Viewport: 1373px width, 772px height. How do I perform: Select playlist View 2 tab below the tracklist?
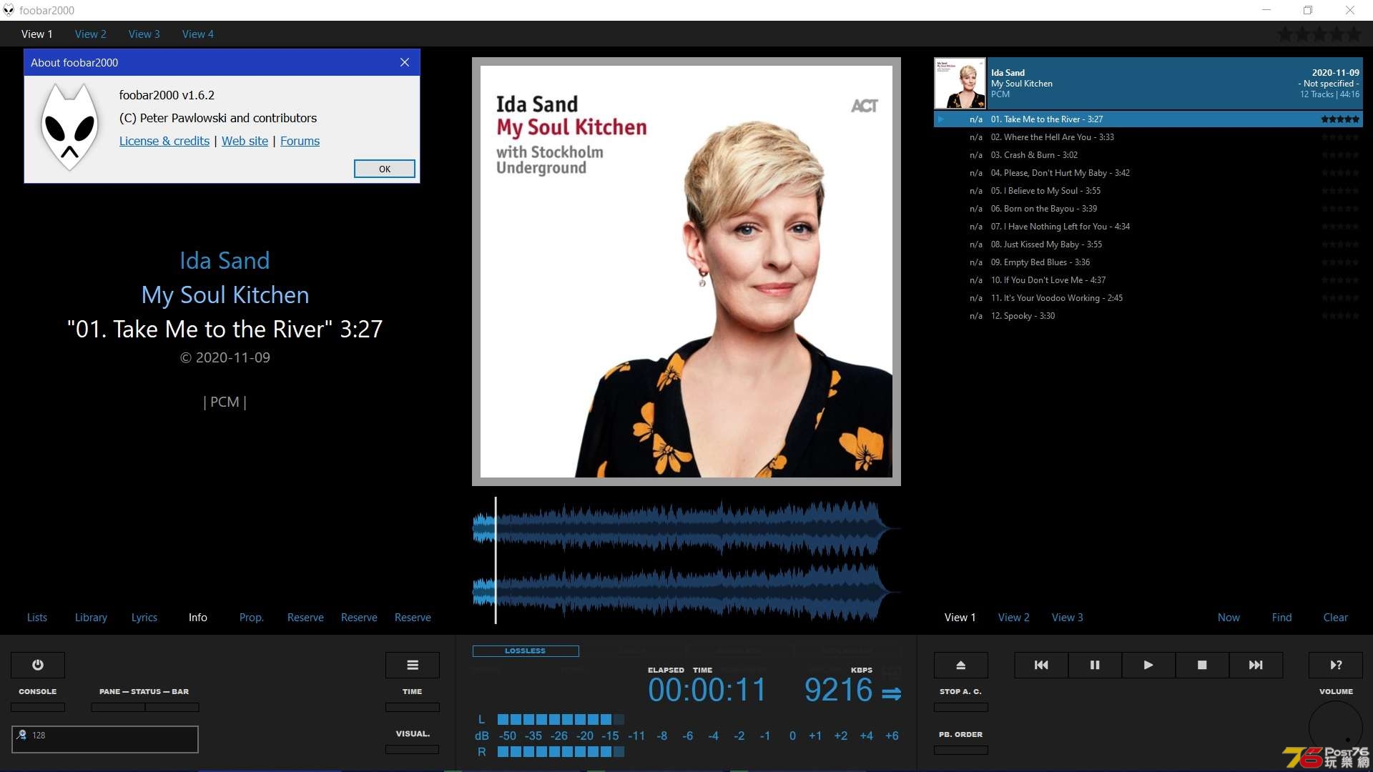pyautogui.click(x=1014, y=617)
